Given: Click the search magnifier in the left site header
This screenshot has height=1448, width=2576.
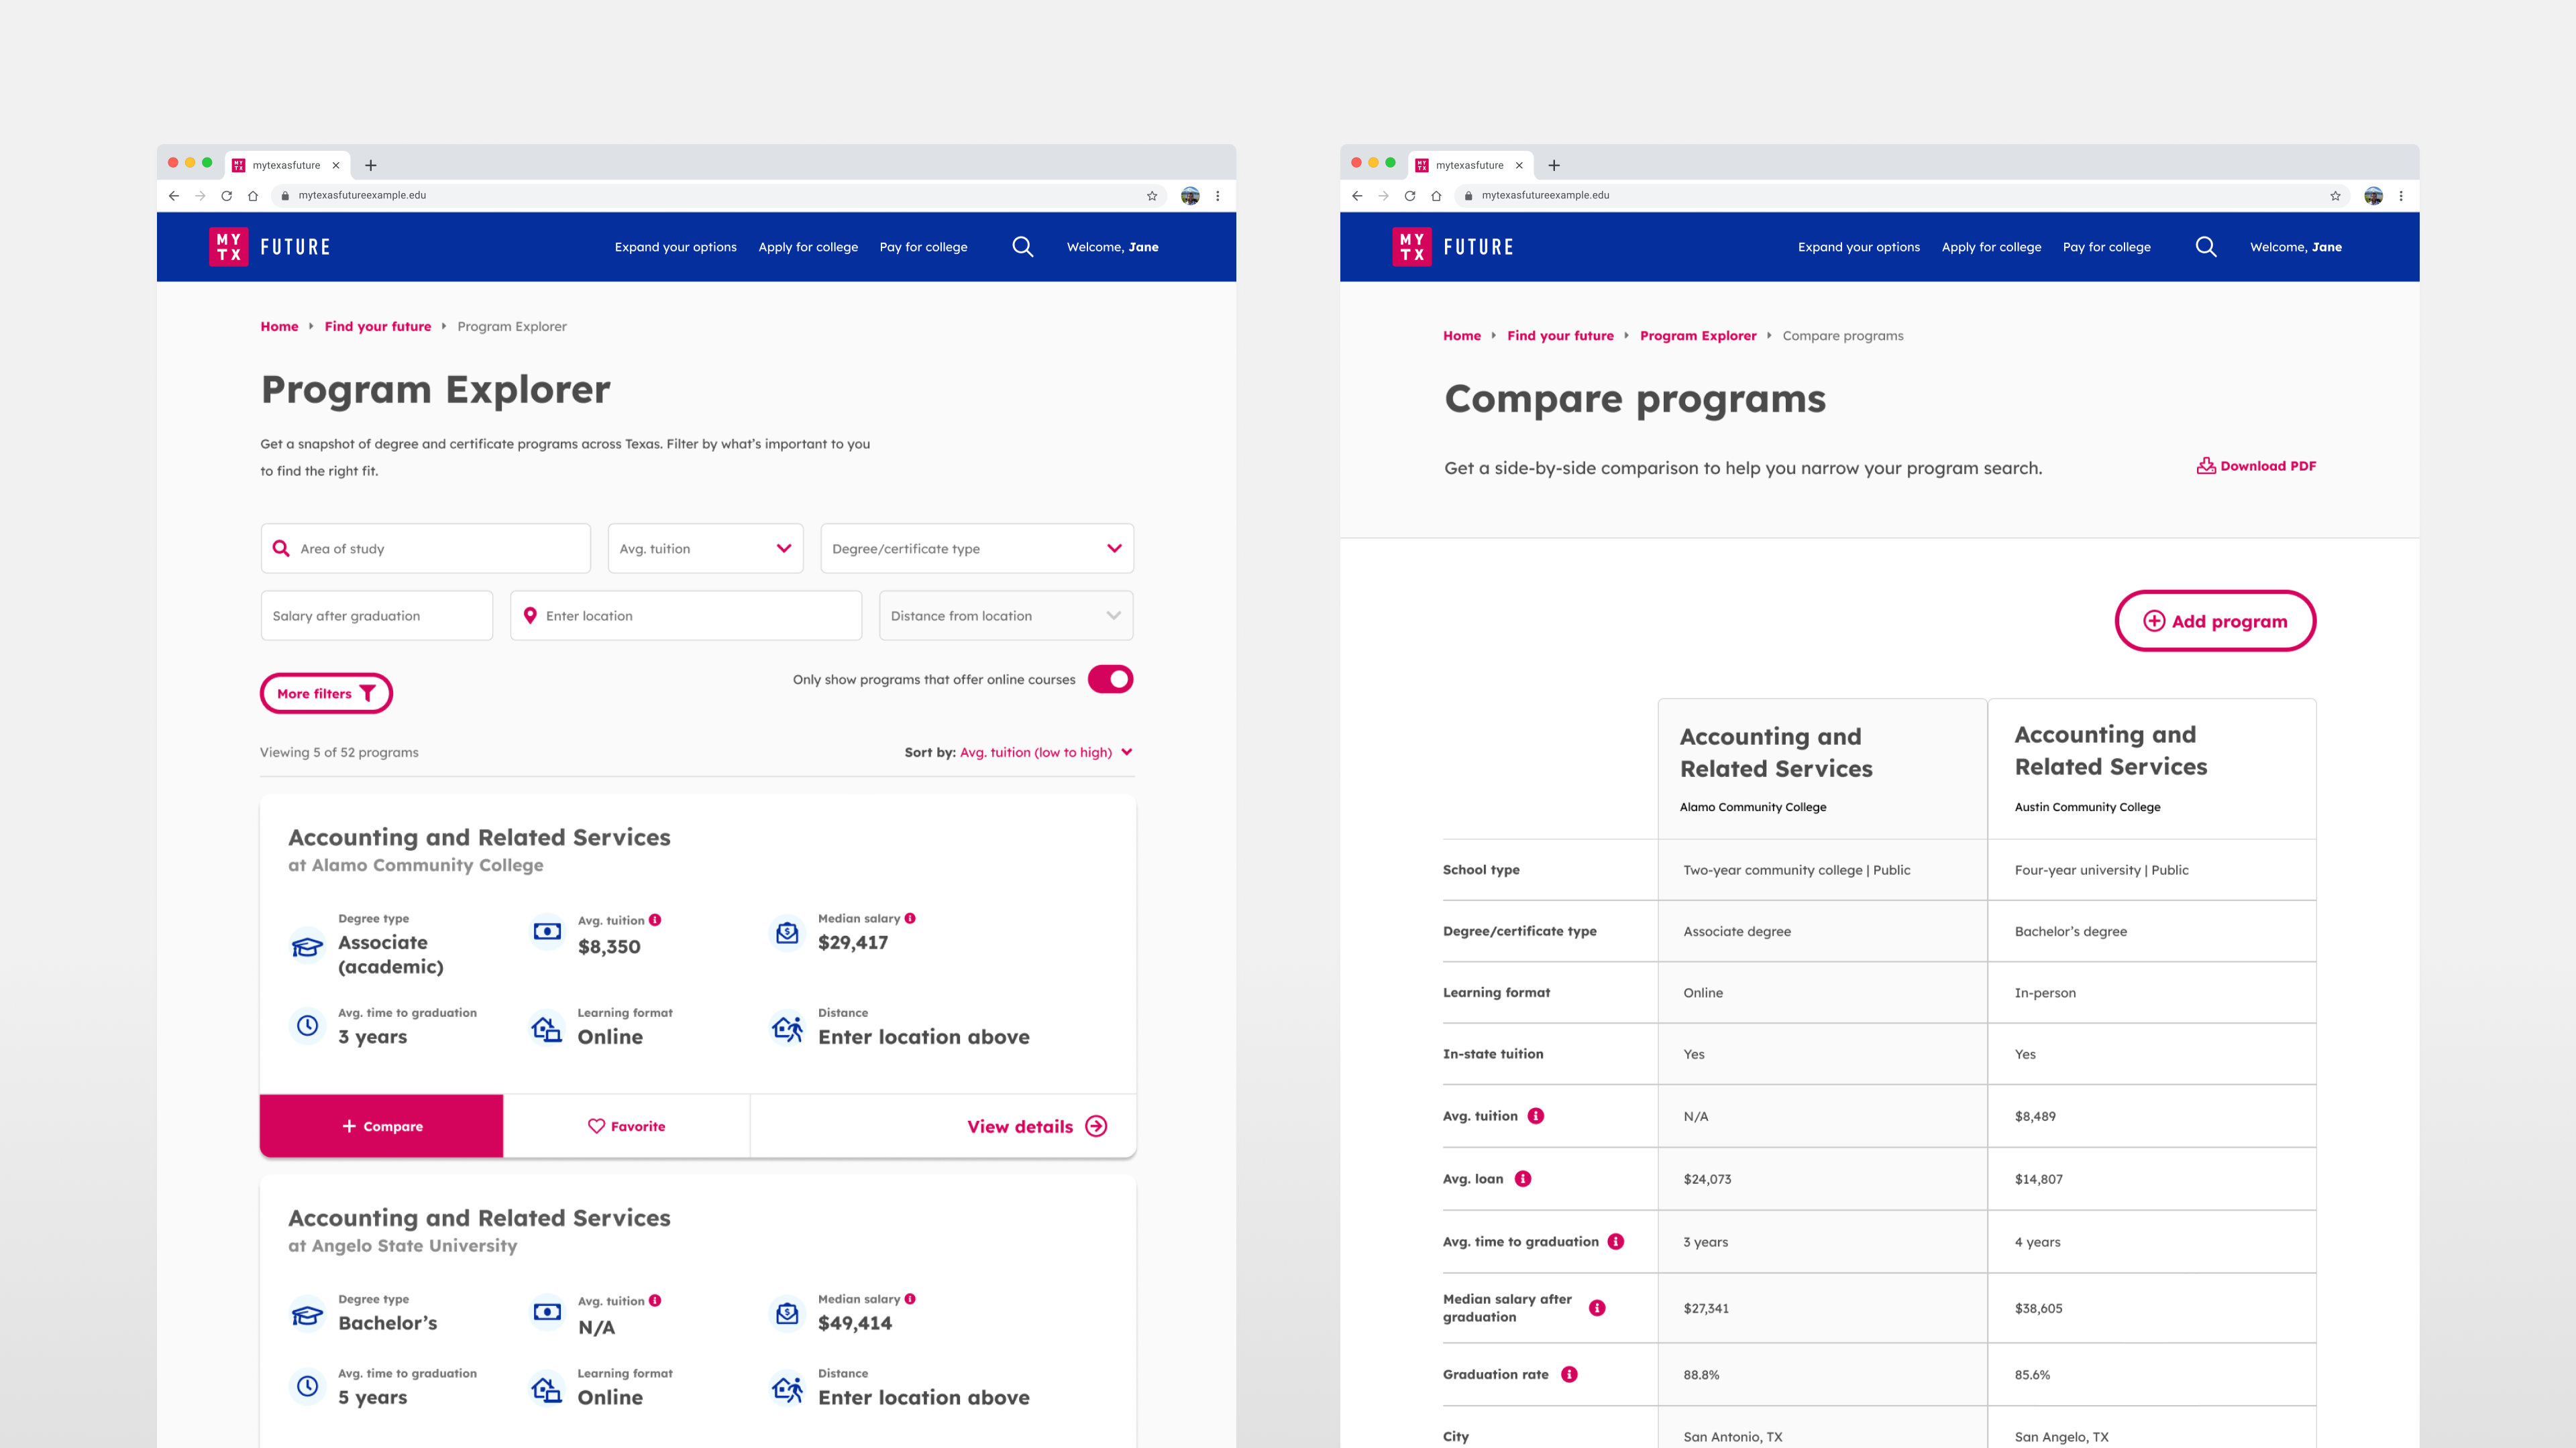Looking at the screenshot, I should (1022, 247).
